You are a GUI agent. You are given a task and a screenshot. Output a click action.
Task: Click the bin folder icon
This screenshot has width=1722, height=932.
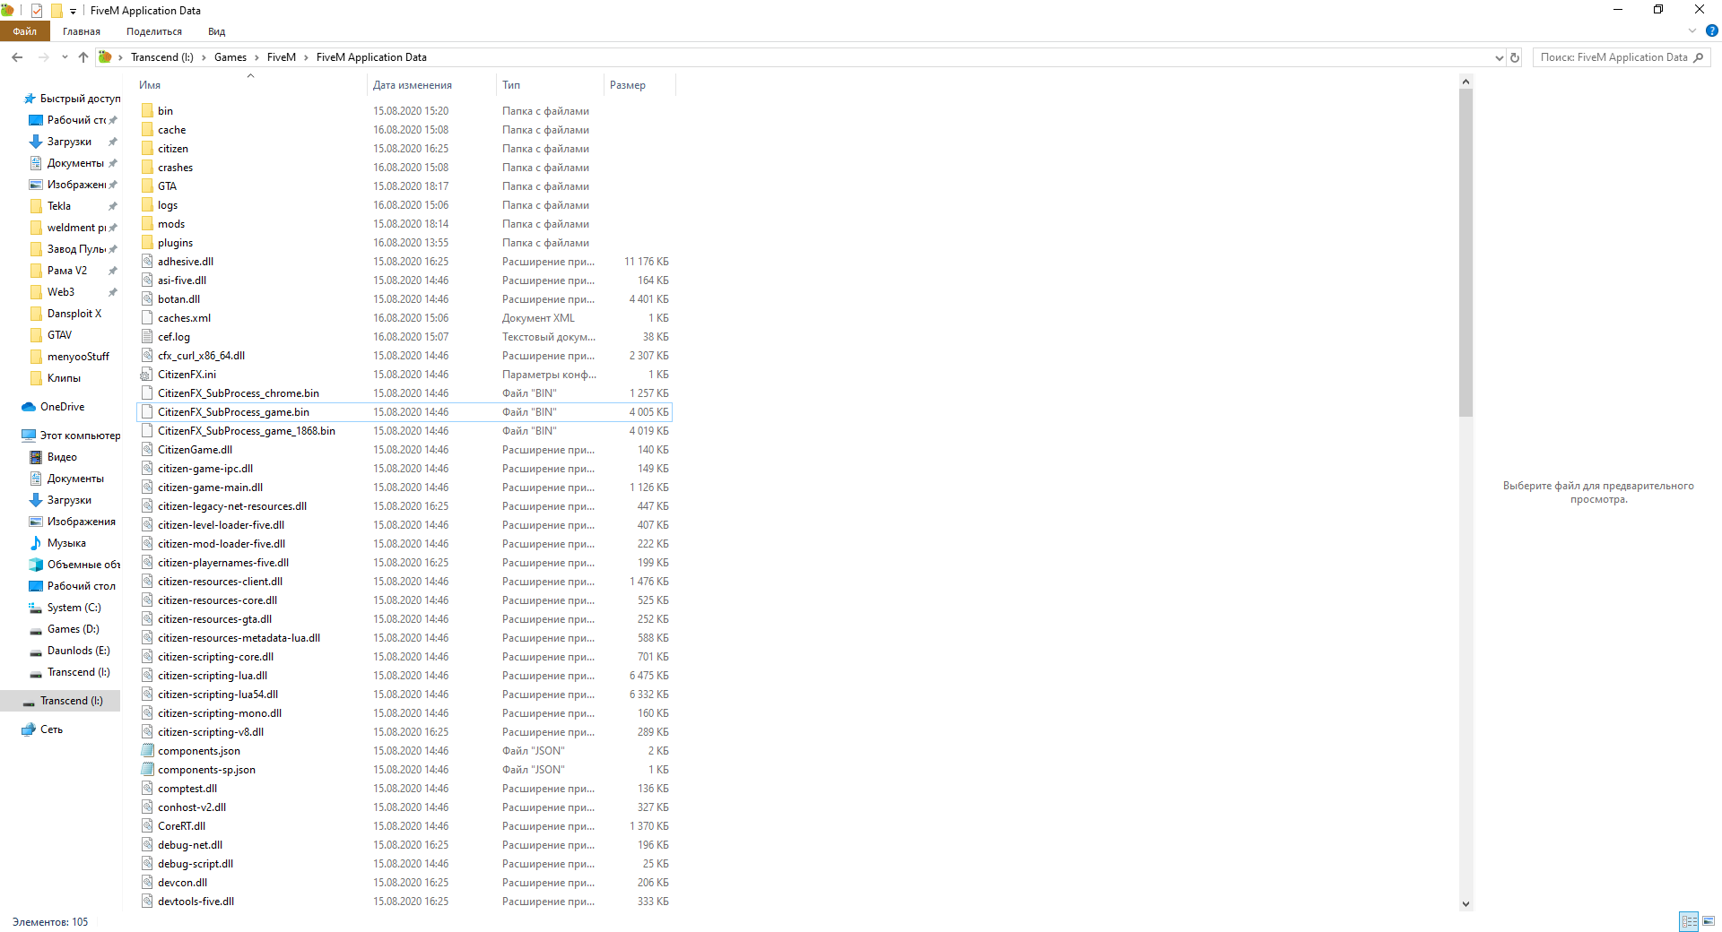pos(147,111)
